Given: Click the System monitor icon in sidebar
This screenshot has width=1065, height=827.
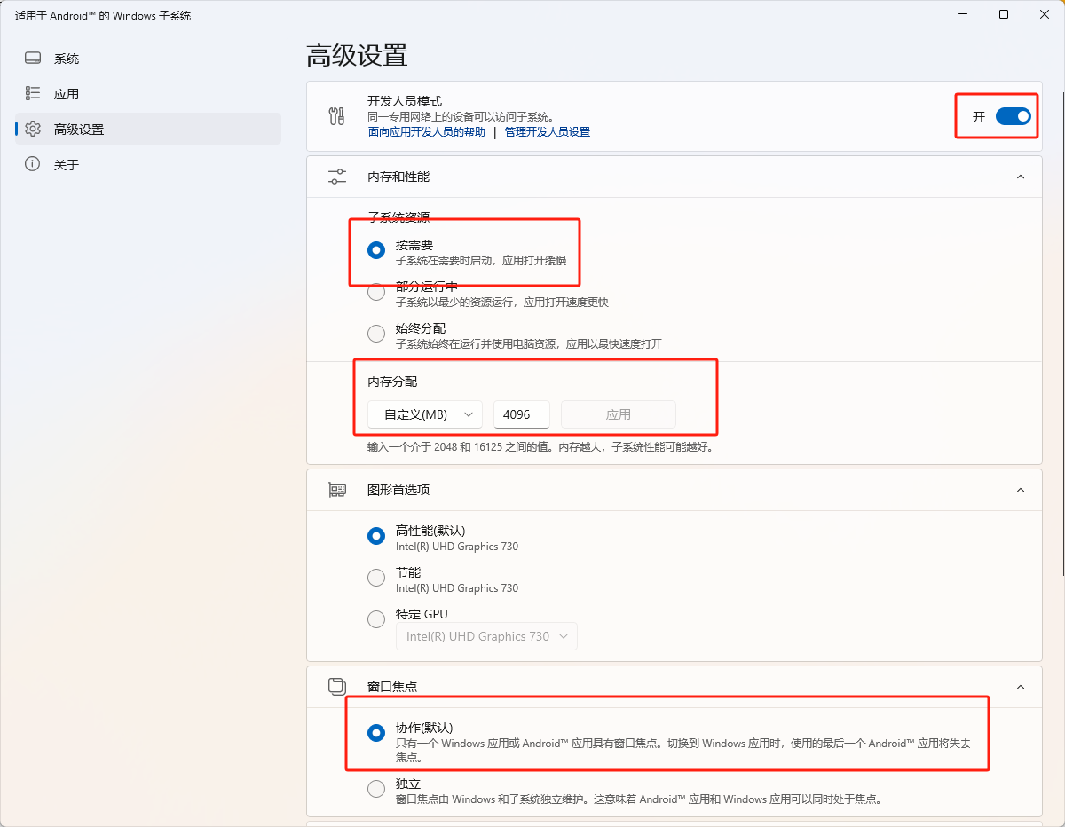Looking at the screenshot, I should point(33,59).
